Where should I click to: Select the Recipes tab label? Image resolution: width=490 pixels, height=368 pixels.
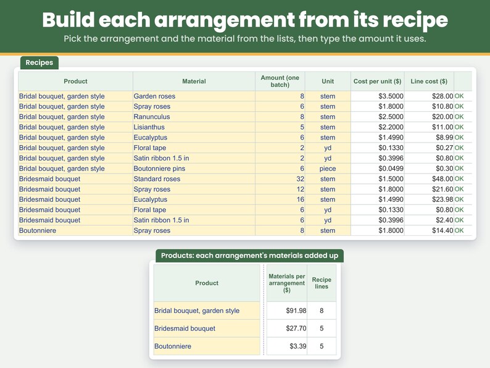(39, 62)
